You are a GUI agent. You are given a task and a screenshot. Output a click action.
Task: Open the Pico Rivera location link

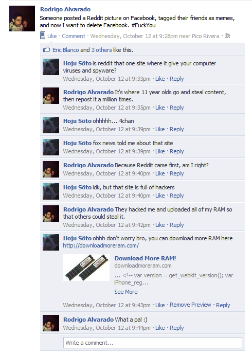(206, 36)
